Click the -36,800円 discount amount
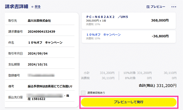Image resolution: width=183 pixels, height=110 pixels. point(160,36)
